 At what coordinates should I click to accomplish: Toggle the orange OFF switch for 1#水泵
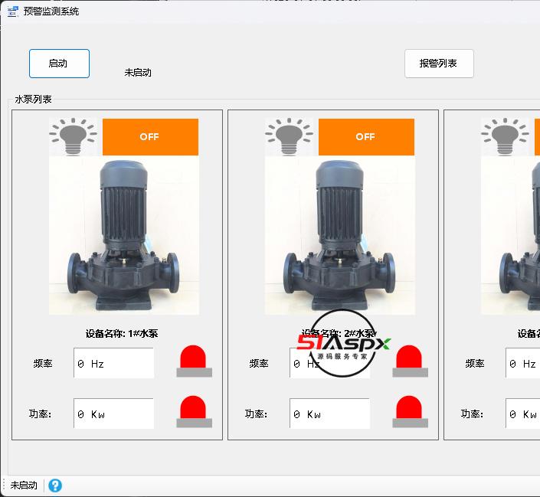pyautogui.click(x=150, y=137)
